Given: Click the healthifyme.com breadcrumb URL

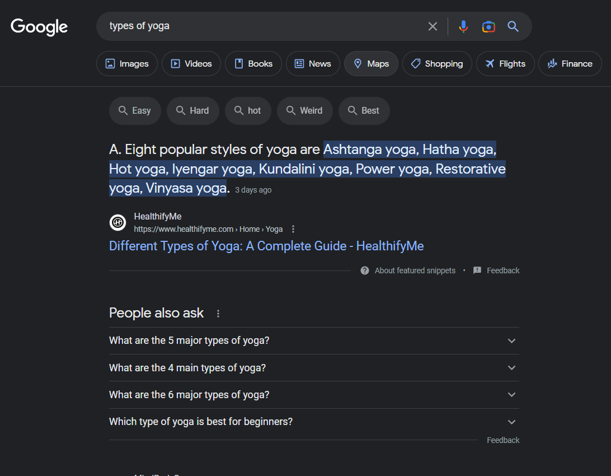Looking at the screenshot, I should (x=208, y=229).
